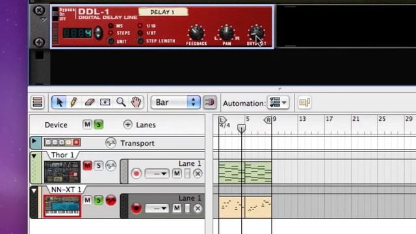Enable record on Thor 1 Lane 1
This screenshot has width=416, height=234.
(x=136, y=174)
